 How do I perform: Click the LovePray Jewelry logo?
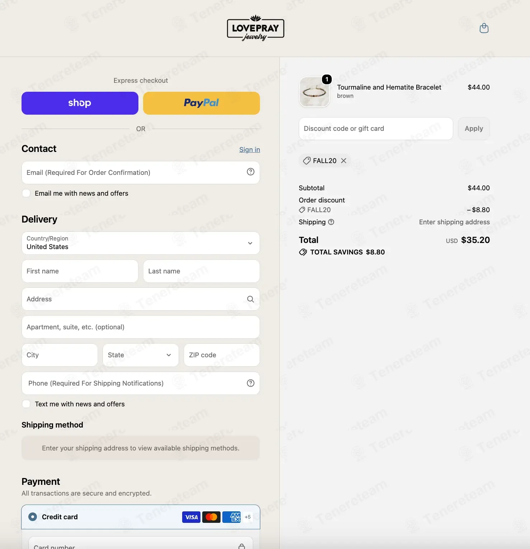point(255,28)
